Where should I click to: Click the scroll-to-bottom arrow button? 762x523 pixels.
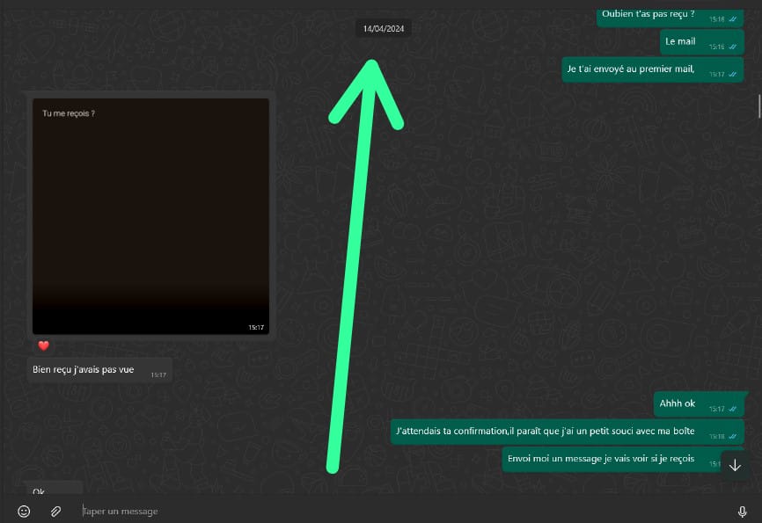(x=735, y=465)
